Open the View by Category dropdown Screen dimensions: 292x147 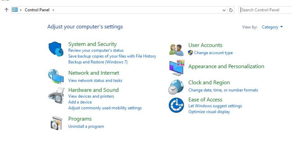(272, 27)
